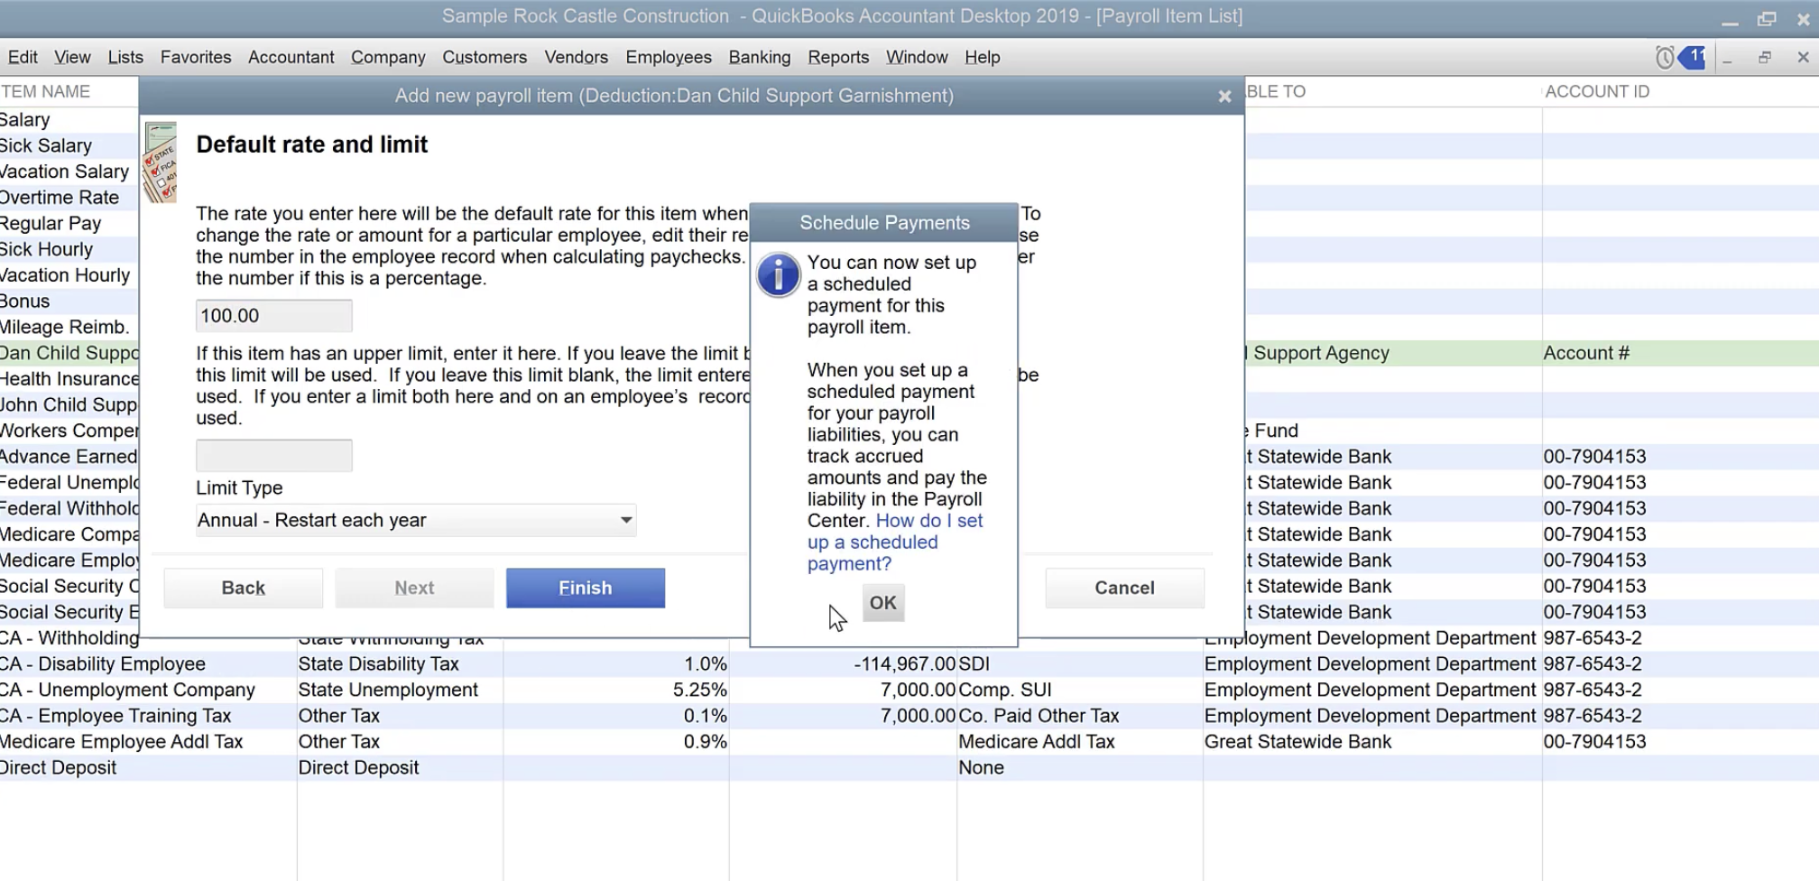Click the payroll wizard checklist icon
1819x881 pixels.
(x=162, y=162)
